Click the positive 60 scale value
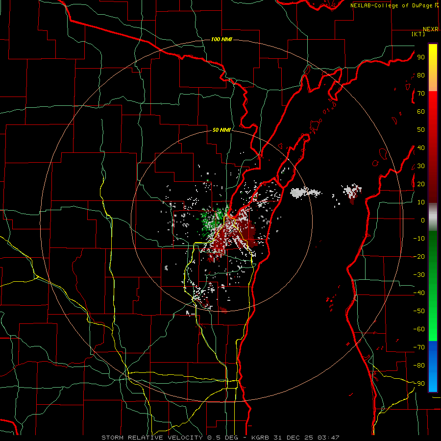The width and height of the screenshot is (441, 441). pos(421,111)
